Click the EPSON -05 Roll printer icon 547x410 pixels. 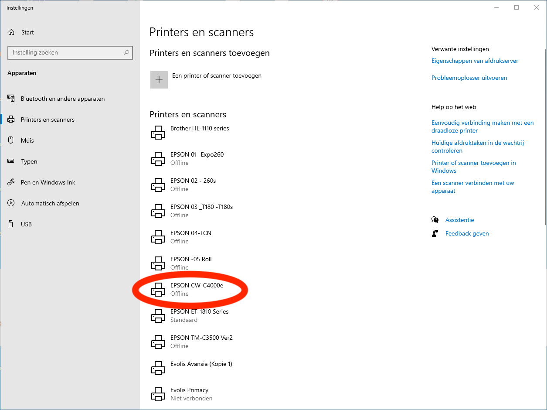pos(158,263)
